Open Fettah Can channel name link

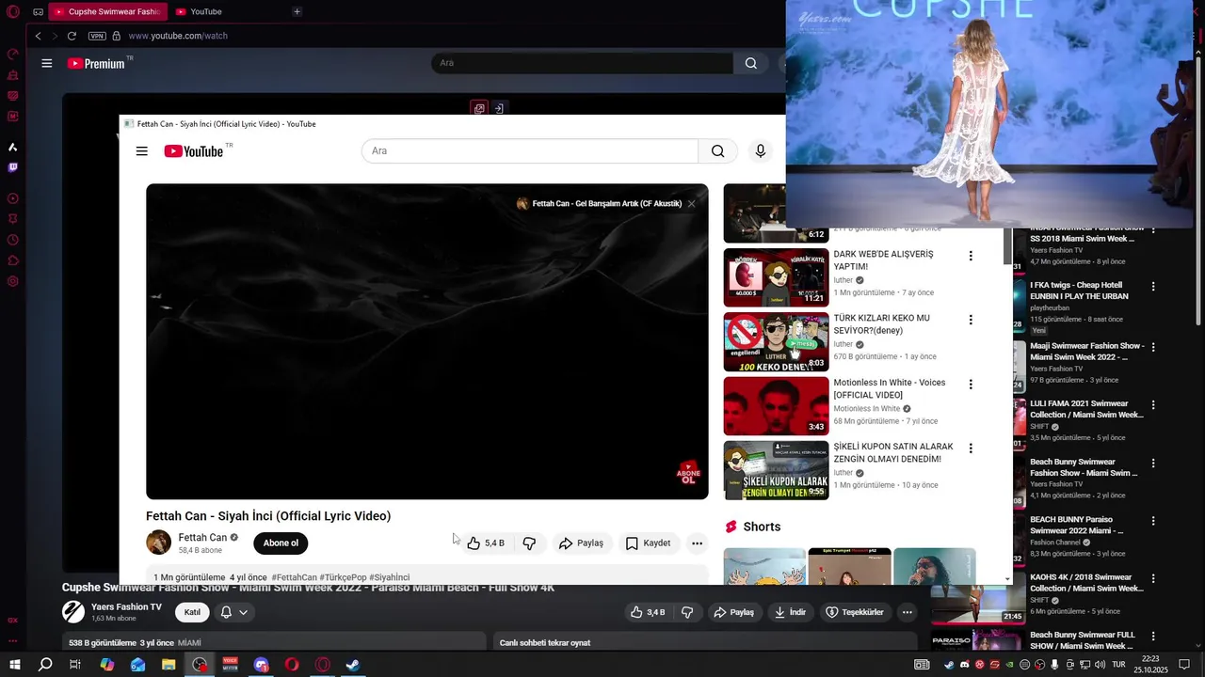click(x=202, y=538)
